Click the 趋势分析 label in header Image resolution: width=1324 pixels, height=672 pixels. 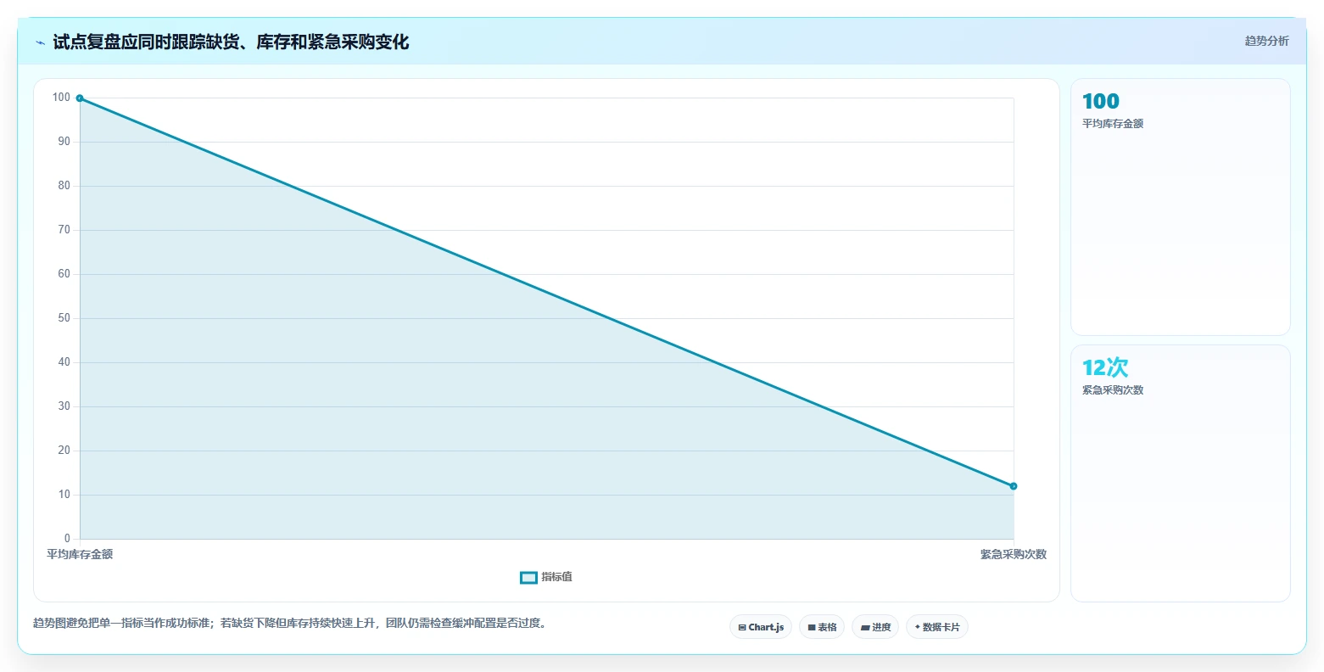[1266, 41]
